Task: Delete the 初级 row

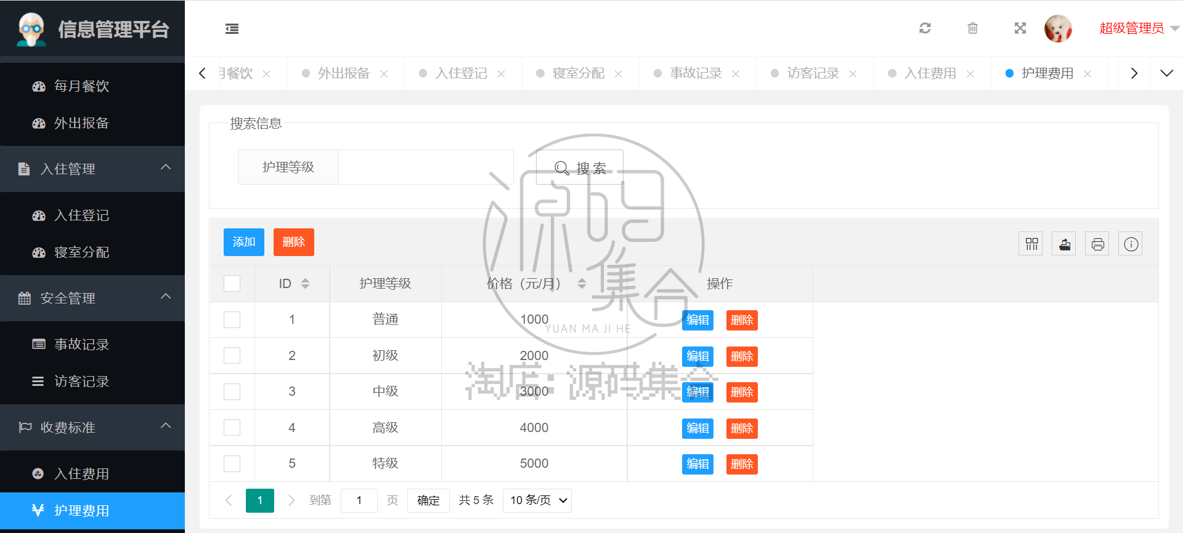Action: click(x=742, y=356)
